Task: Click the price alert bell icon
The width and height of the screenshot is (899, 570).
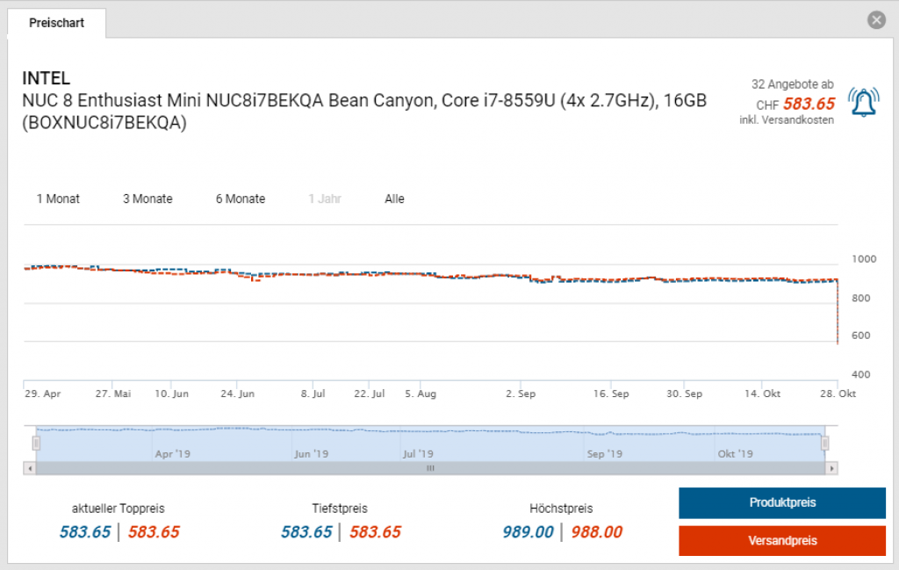Action: [863, 102]
